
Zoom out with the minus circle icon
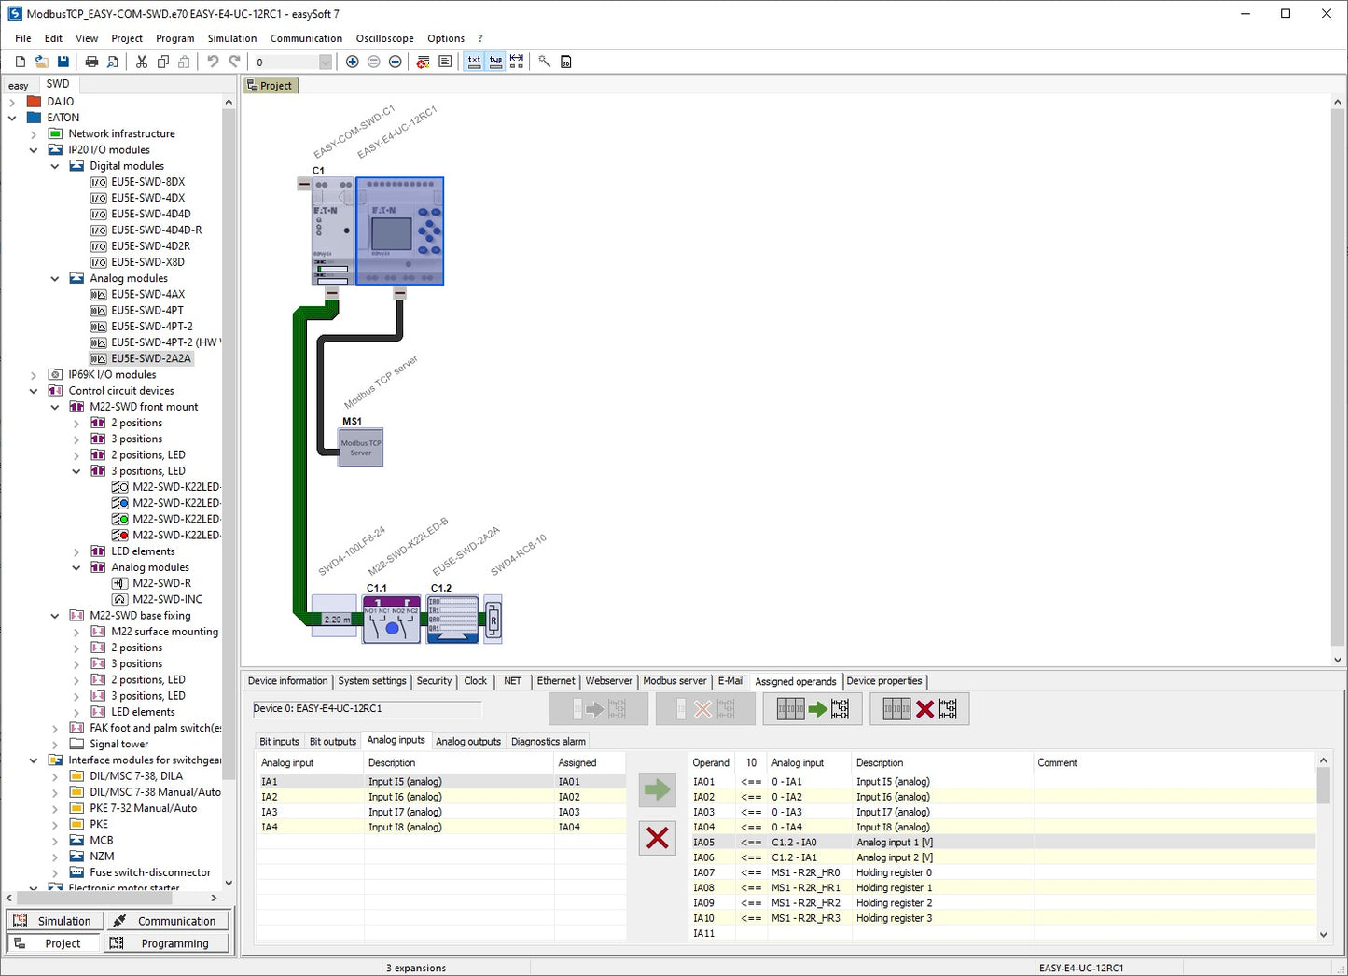395,62
